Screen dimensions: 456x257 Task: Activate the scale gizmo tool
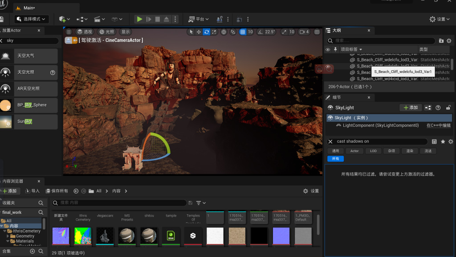[x=214, y=32]
